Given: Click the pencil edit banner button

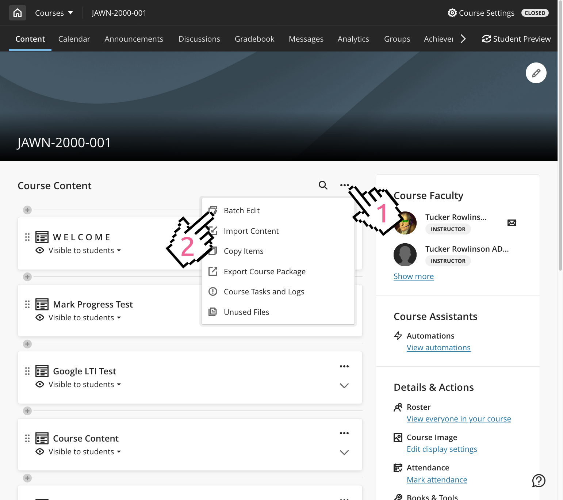Looking at the screenshot, I should click(x=536, y=73).
